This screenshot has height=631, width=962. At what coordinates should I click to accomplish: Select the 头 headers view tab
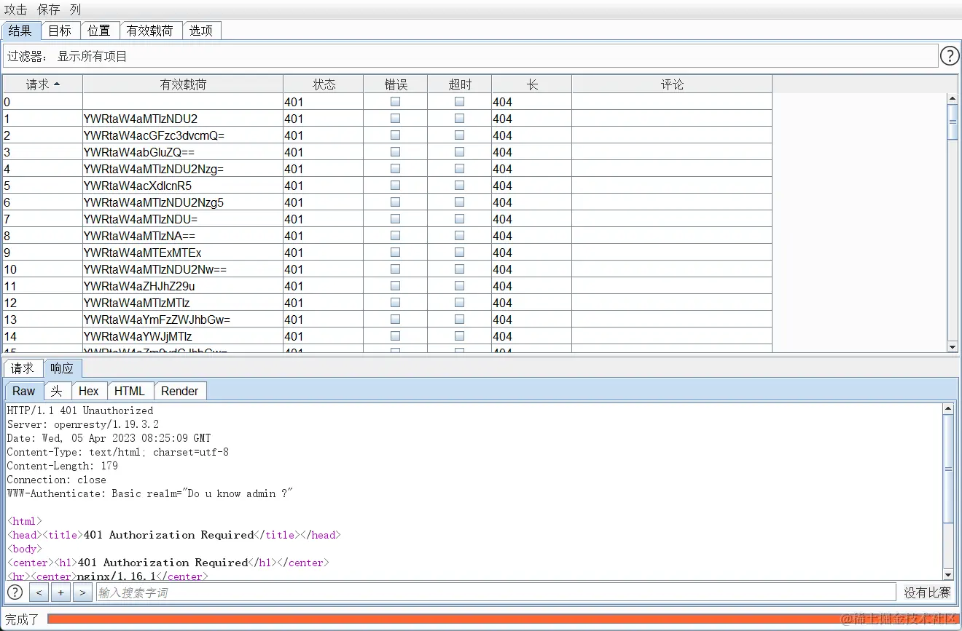pos(57,391)
